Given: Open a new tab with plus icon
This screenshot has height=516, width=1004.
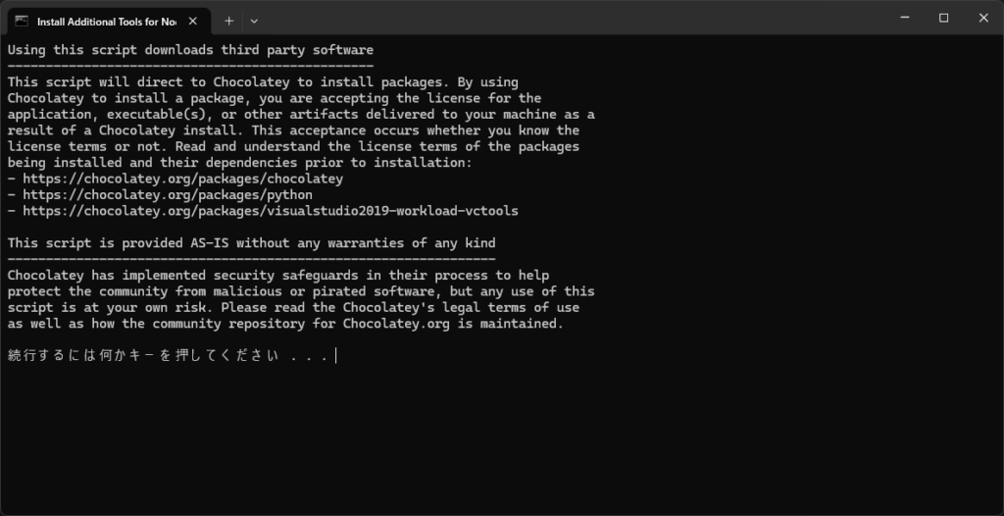Looking at the screenshot, I should (228, 22).
